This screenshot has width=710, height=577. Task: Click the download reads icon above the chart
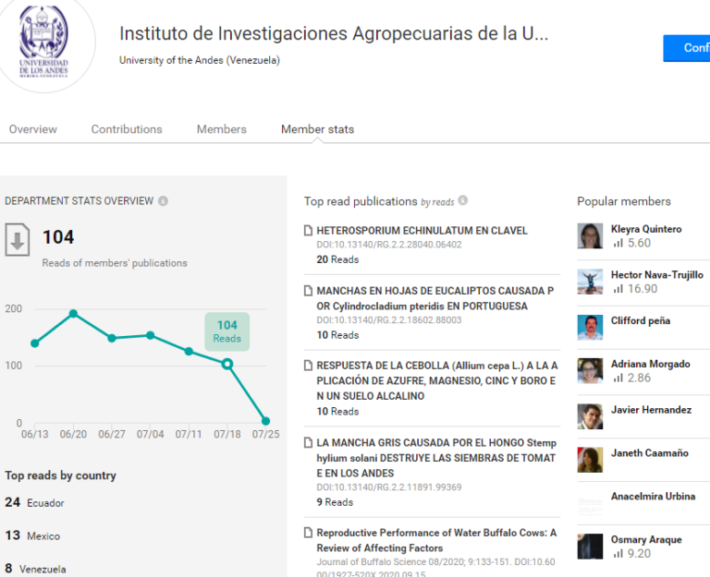click(18, 240)
